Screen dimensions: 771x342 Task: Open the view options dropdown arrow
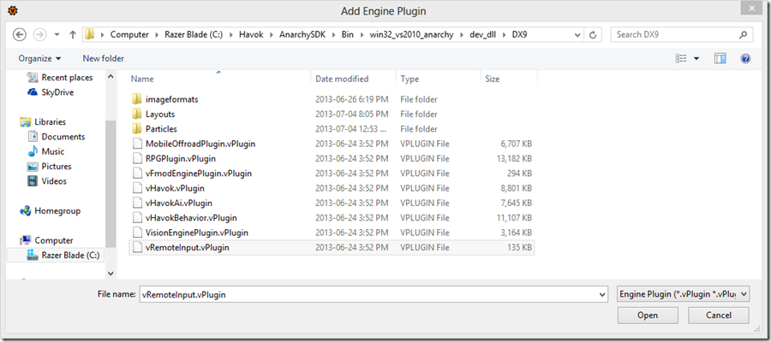coord(696,58)
